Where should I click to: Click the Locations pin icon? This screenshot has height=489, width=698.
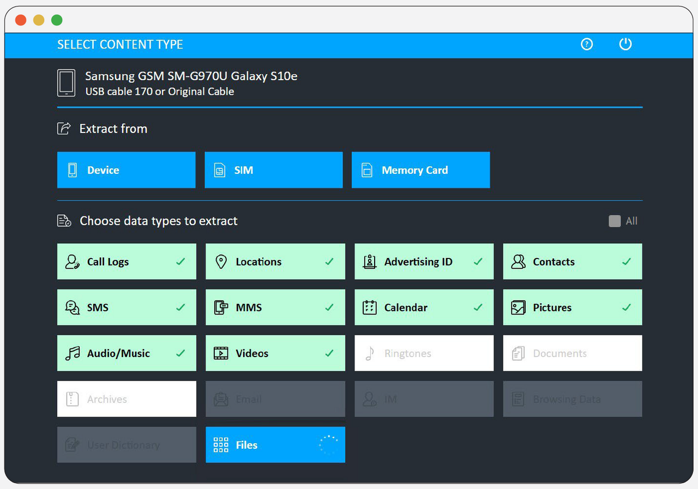[221, 262]
